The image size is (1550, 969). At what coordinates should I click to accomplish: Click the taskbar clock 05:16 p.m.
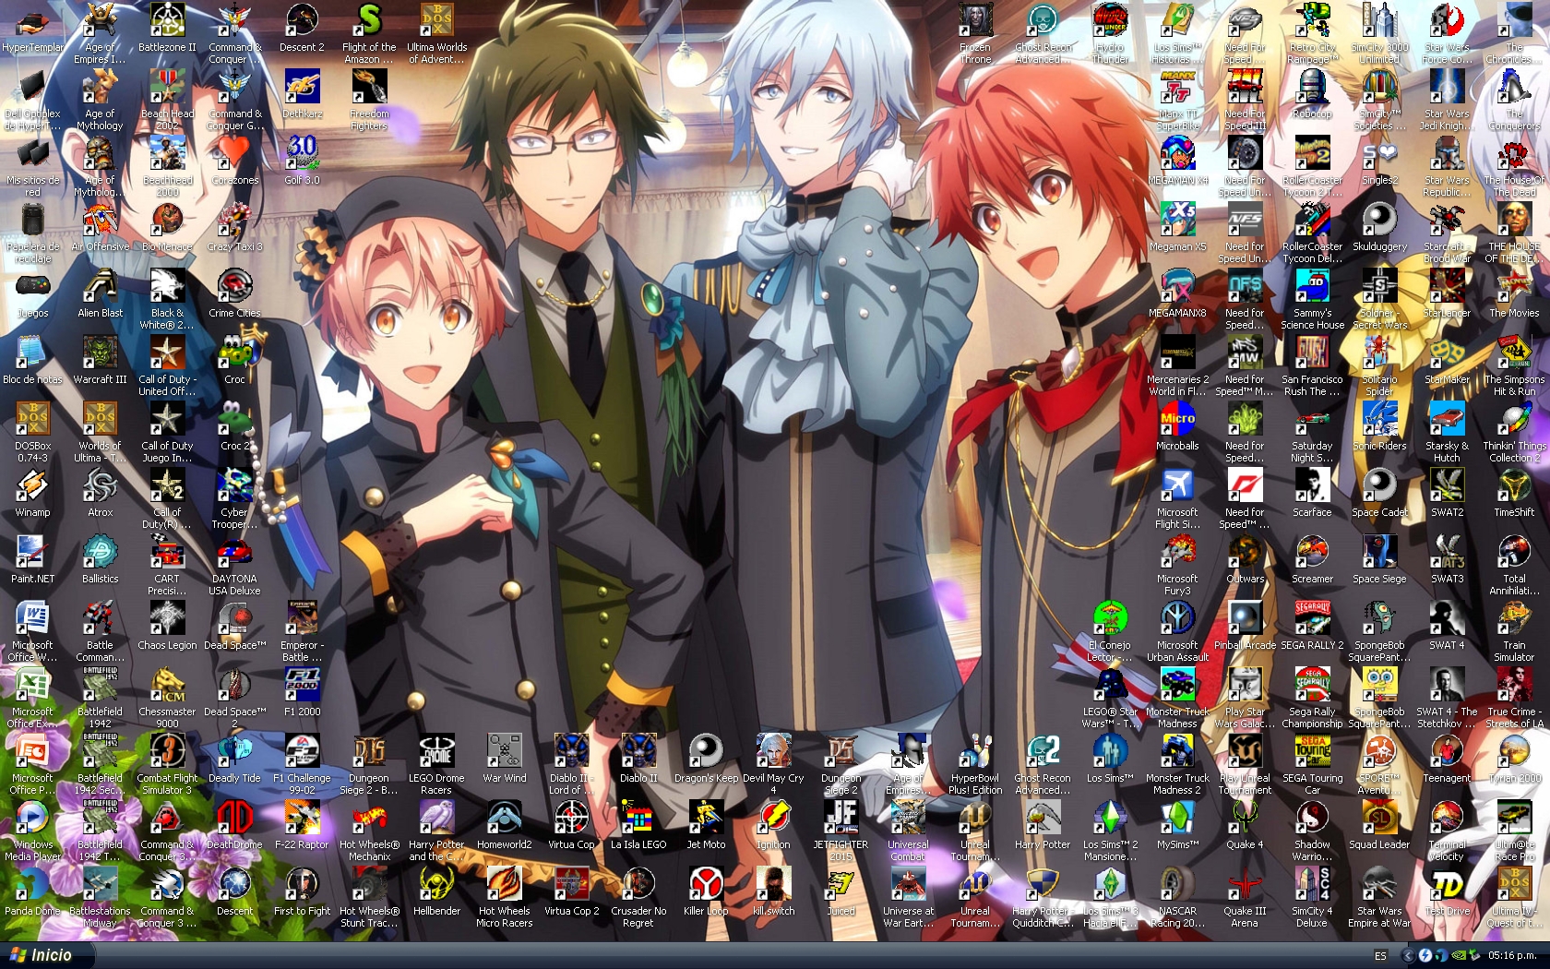(1513, 956)
